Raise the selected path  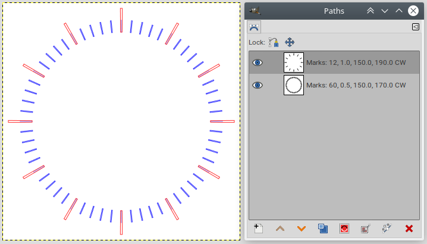point(280,228)
